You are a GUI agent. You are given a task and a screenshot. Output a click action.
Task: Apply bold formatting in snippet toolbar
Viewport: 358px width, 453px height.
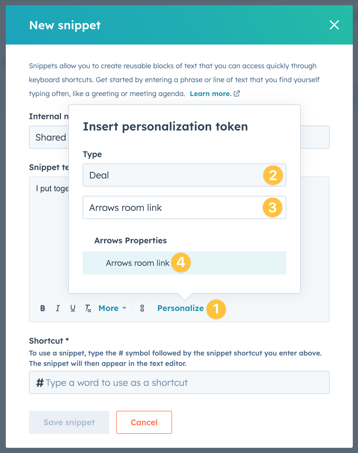pyautogui.click(x=43, y=308)
